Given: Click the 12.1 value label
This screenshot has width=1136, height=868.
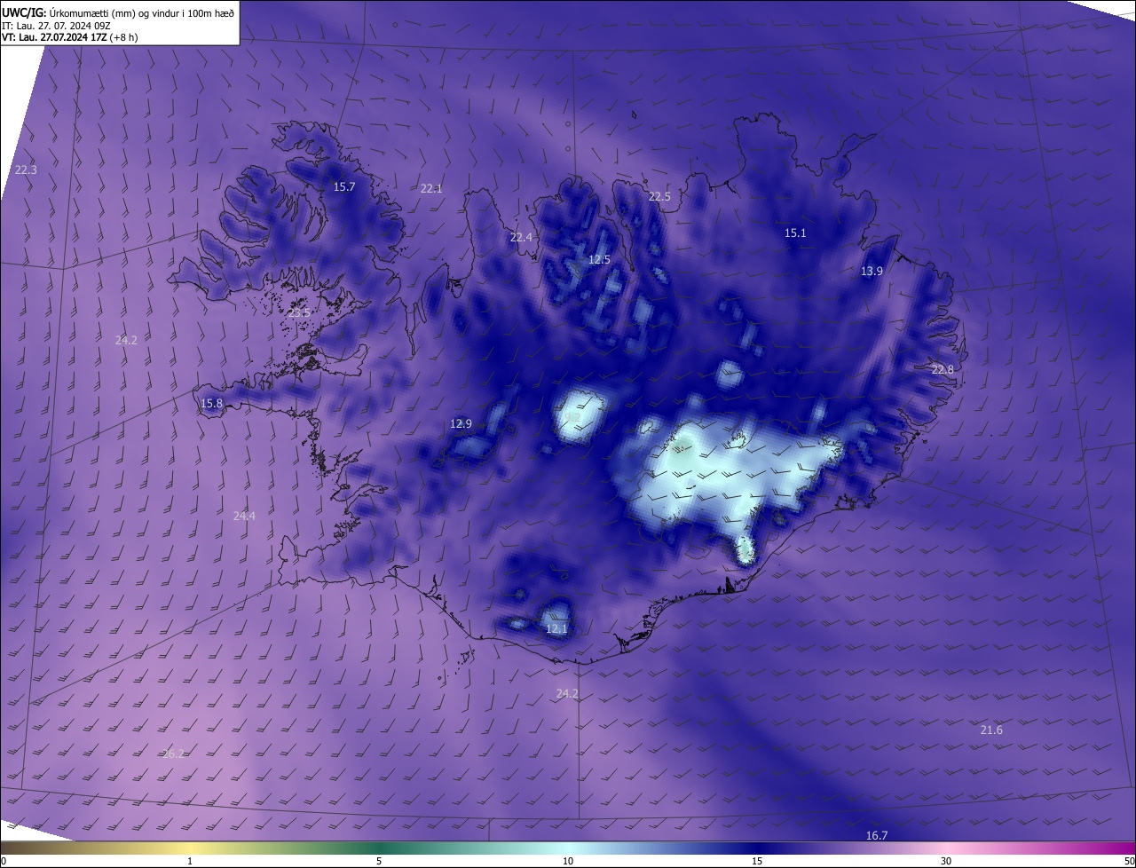Looking at the screenshot, I should (x=556, y=628).
